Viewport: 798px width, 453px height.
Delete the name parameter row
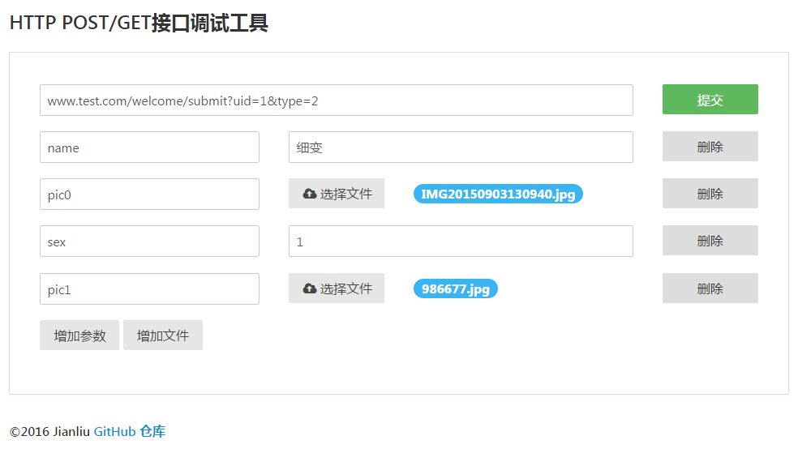point(710,147)
